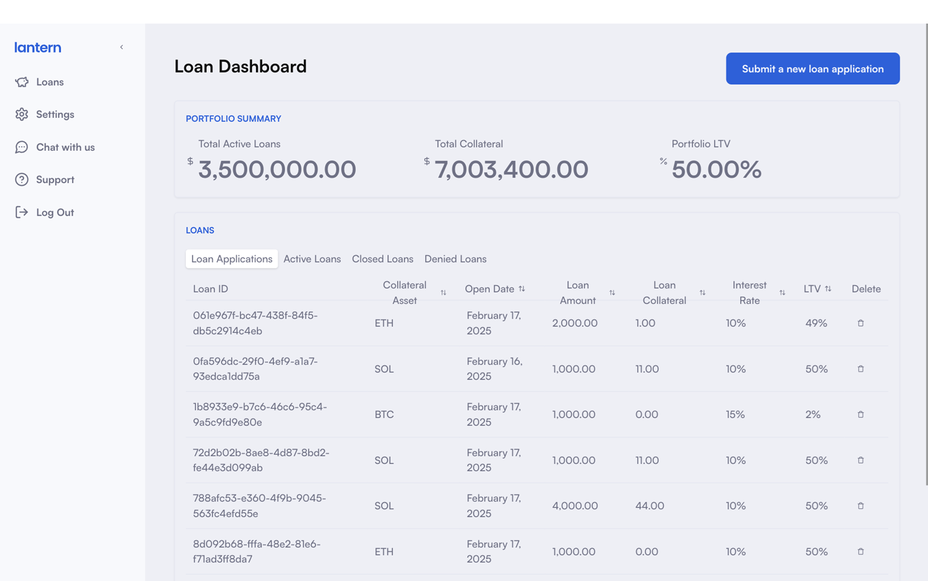The image size is (928, 581).
Task: Select Log Out in the sidebar
Action: (x=55, y=212)
